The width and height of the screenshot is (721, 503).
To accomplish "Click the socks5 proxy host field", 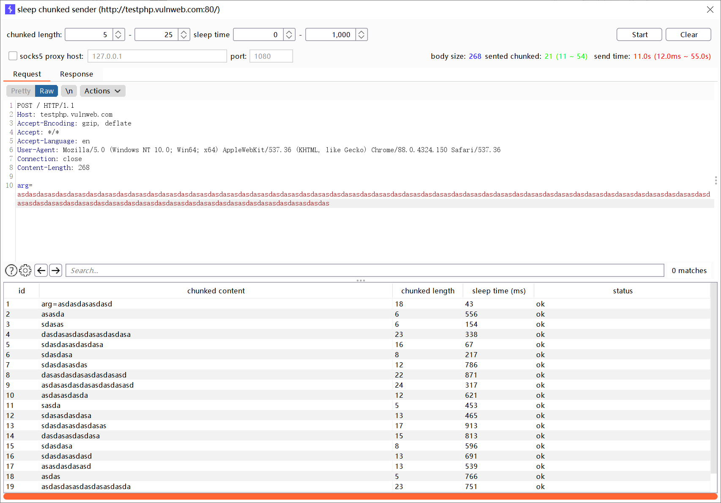I will pos(157,56).
